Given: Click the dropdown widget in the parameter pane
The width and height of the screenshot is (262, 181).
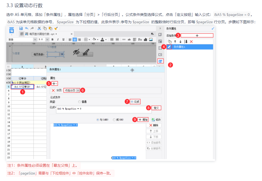Looking at the screenshot, I should 56,54.
